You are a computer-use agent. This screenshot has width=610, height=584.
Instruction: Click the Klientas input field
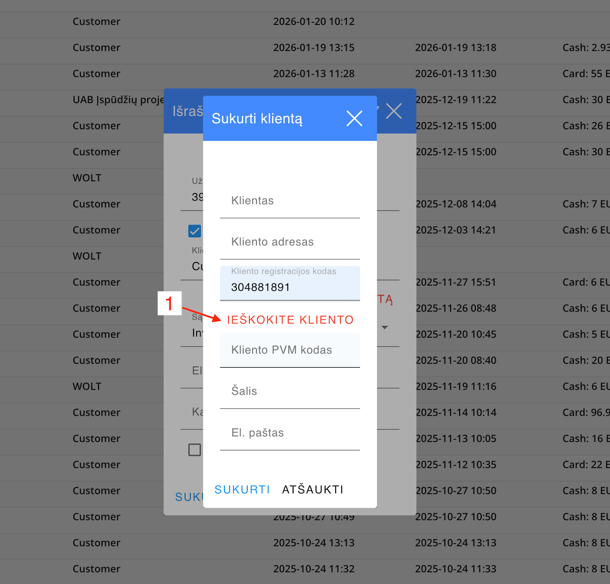click(x=290, y=201)
